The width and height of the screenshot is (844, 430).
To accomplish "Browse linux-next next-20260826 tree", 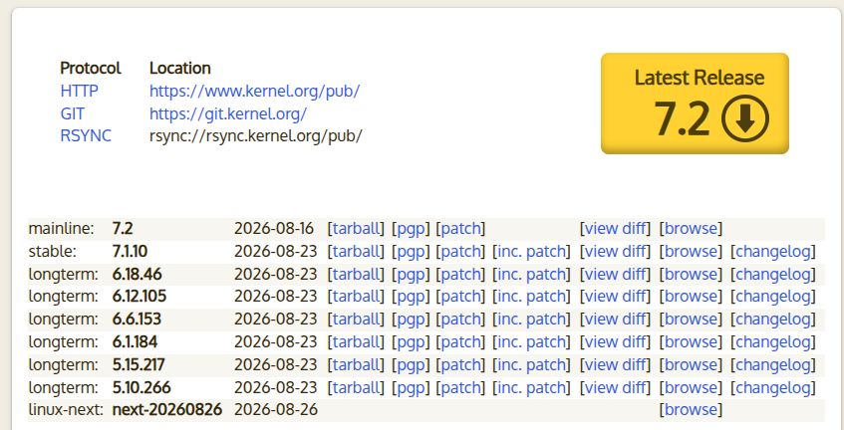I will point(691,409).
